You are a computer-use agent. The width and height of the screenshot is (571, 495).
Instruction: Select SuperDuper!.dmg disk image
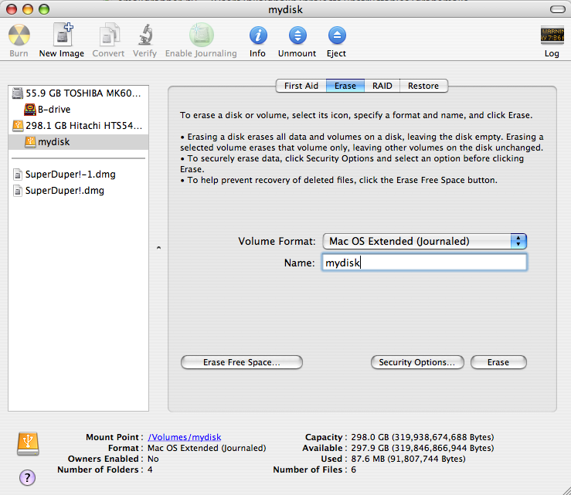(x=78, y=191)
